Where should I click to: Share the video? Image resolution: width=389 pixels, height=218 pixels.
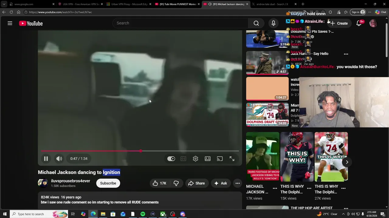coord(196,183)
